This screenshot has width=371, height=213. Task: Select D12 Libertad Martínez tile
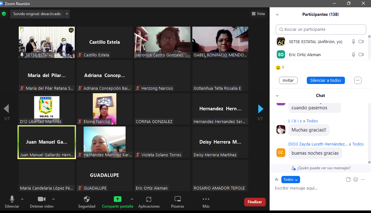pyautogui.click(x=47, y=109)
